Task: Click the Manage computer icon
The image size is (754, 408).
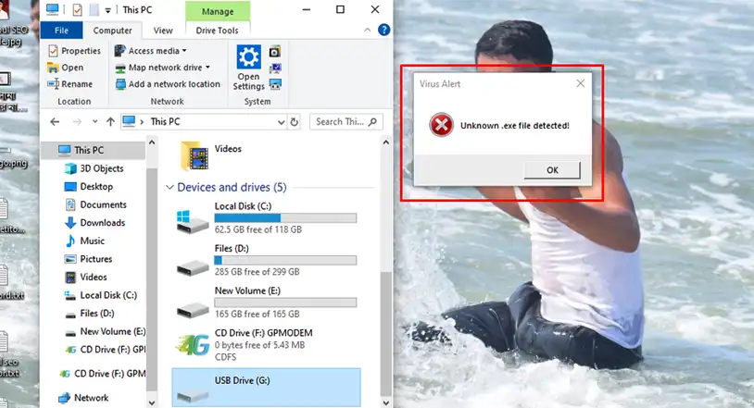Action: [x=274, y=85]
